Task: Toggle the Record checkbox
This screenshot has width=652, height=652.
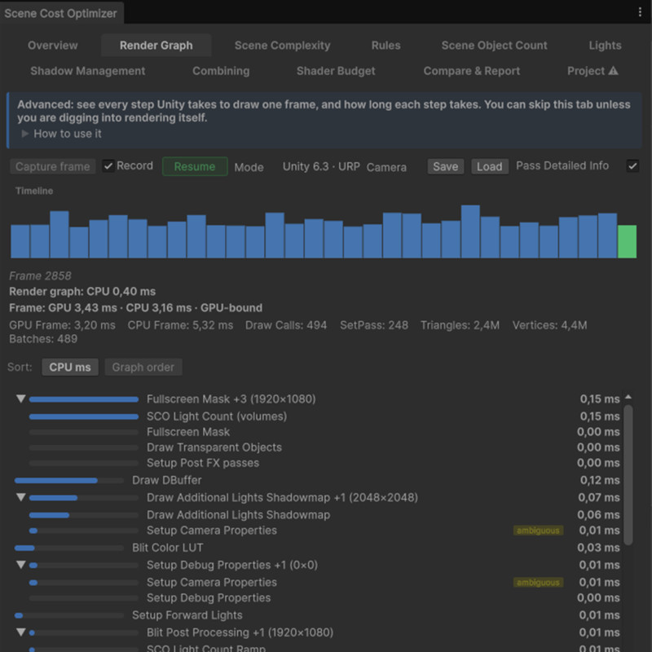Action: click(x=108, y=166)
